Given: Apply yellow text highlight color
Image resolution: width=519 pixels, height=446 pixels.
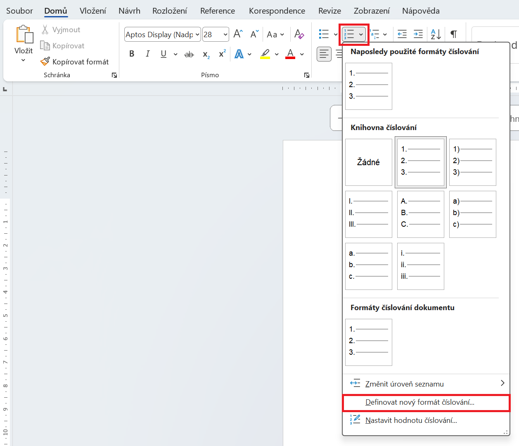Looking at the screenshot, I should click(265, 54).
